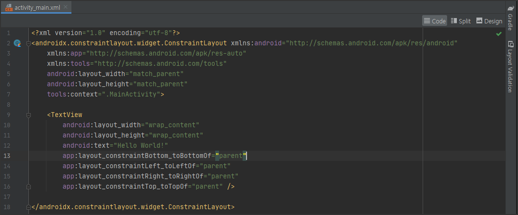The width and height of the screenshot is (518, 215).
Task: Select the activity_main.xml editor tab
Action: tap(36, 7)
